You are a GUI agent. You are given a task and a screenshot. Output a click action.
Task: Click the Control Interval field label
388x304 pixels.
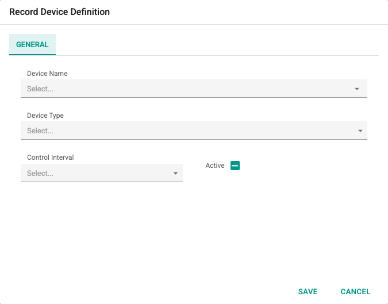pyautogui.click(x=50, y=157)
